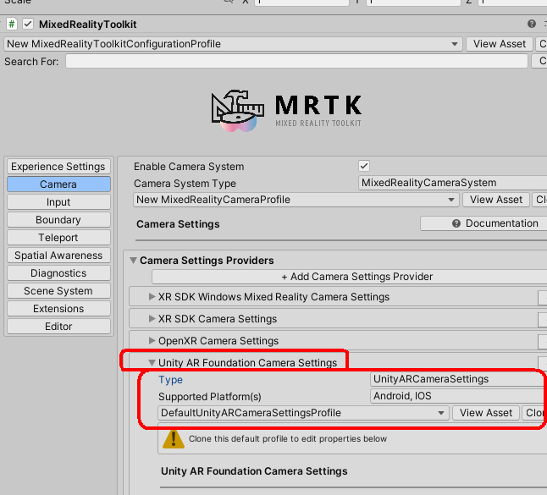Click the MRTK logo image

286,111
